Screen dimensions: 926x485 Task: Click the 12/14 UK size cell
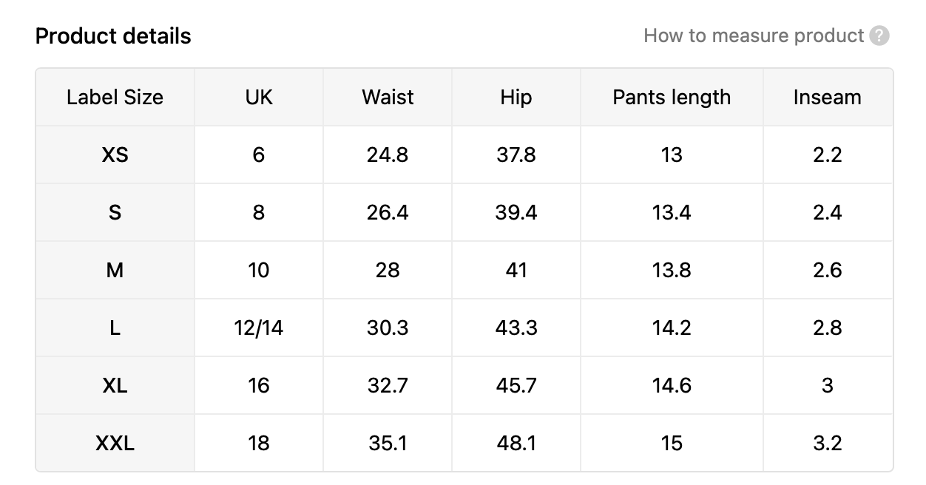click(x=259, y=328)
